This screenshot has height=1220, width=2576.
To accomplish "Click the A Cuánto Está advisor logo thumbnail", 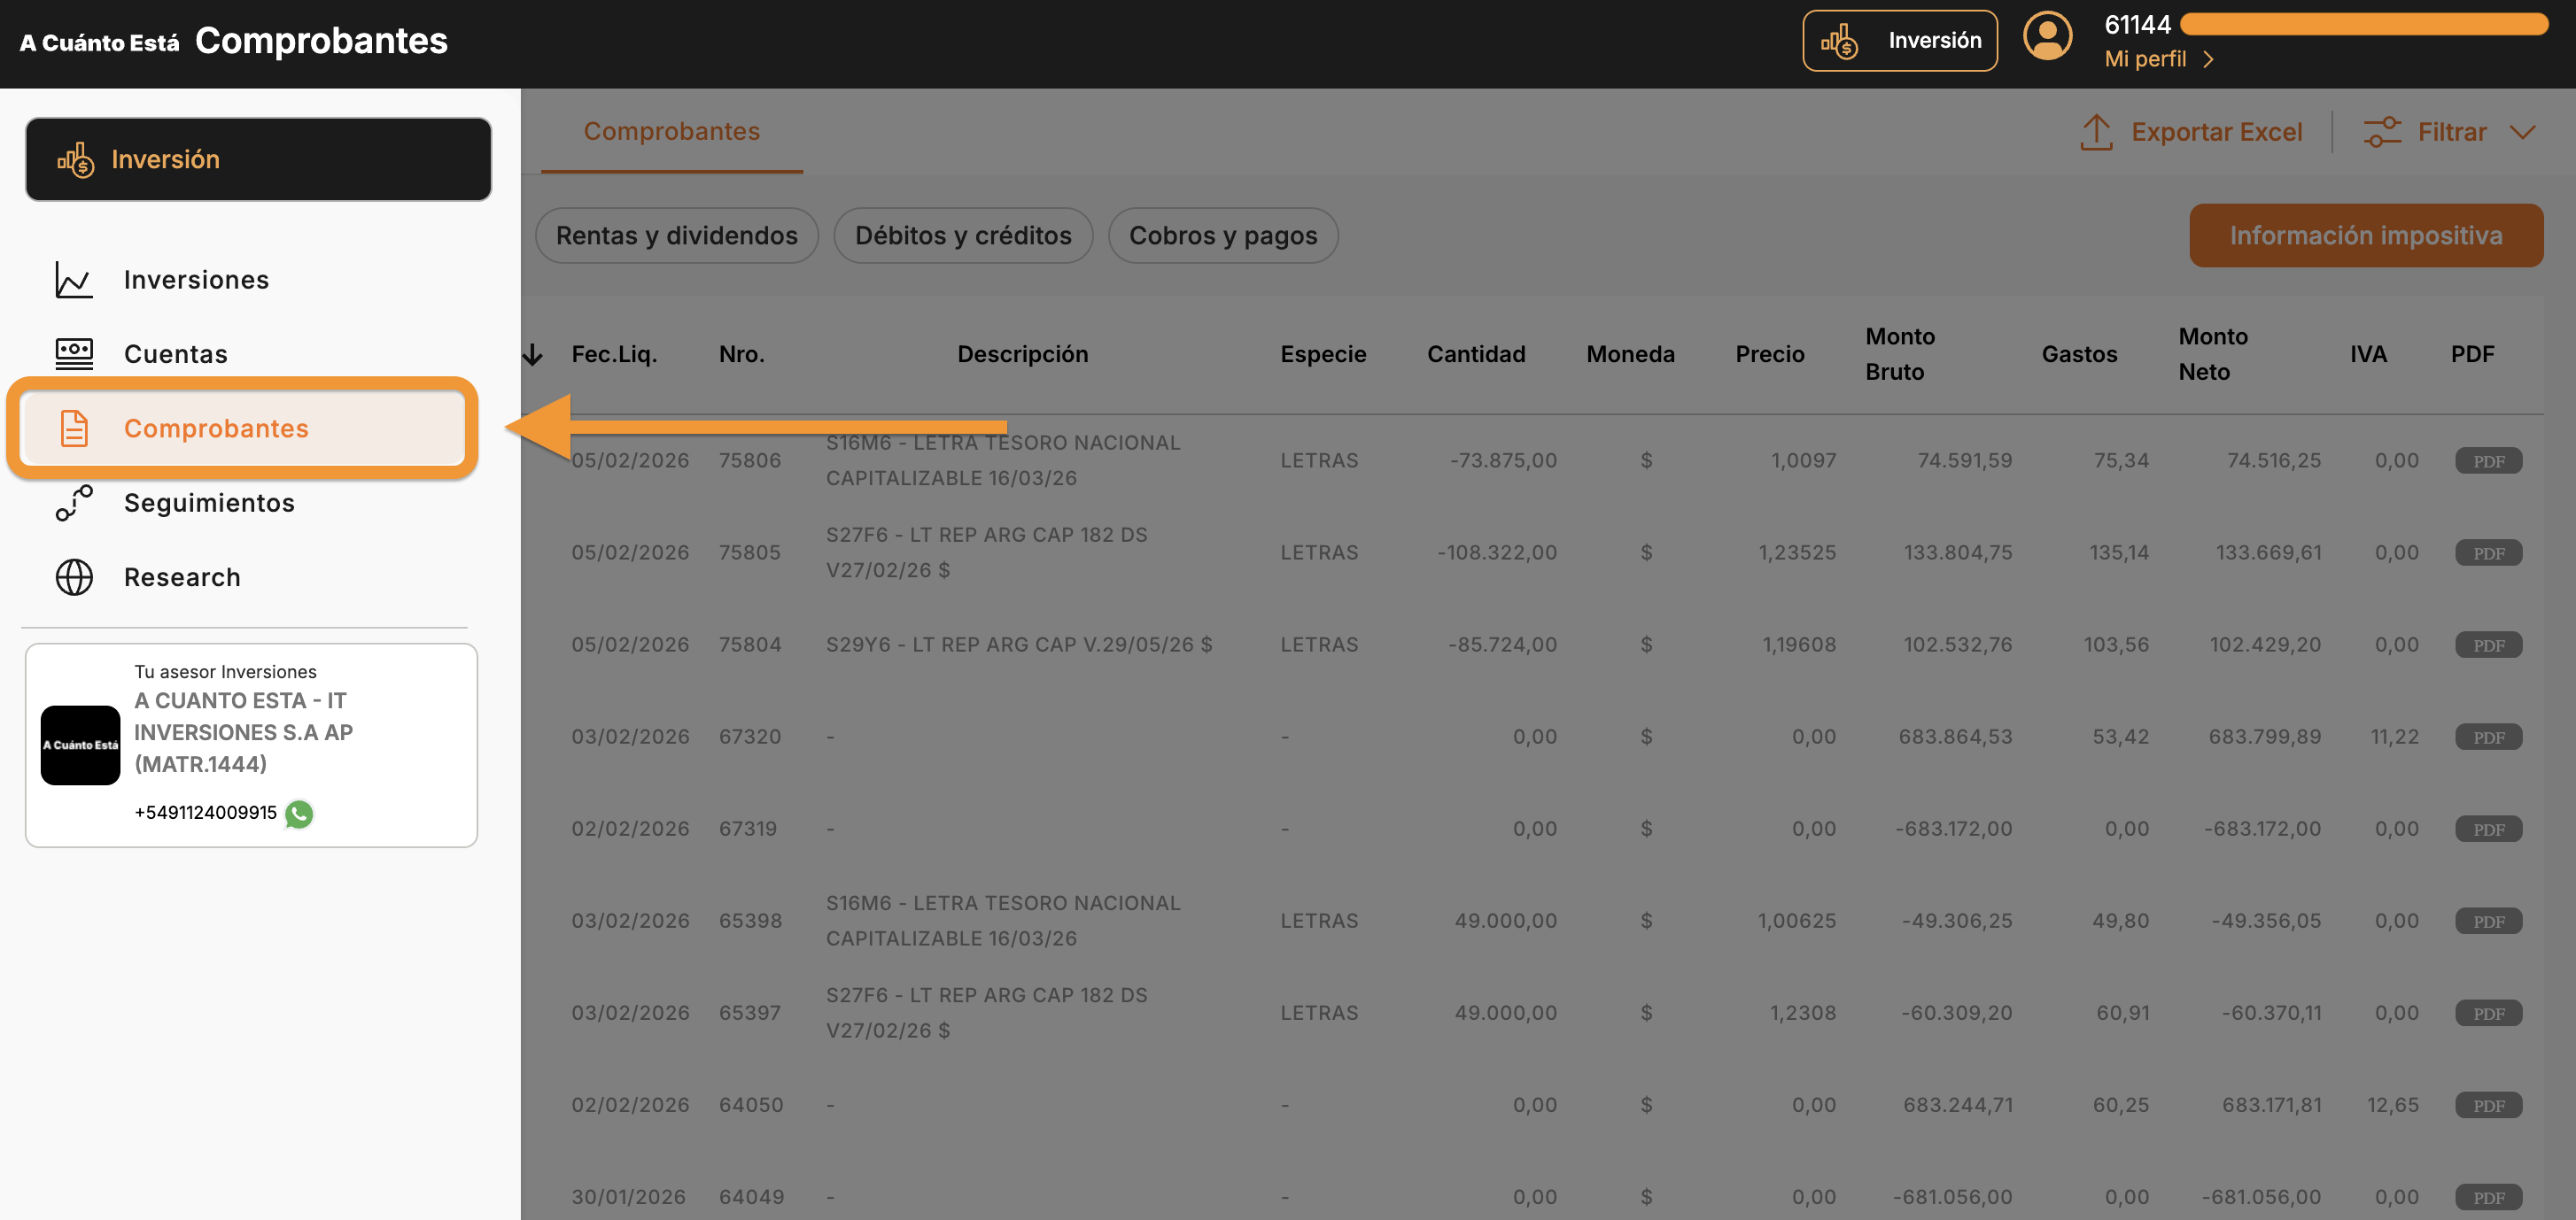I will click(80, 745).
